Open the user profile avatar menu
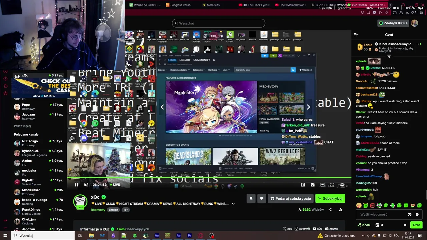Image resolution: width=427 pixels, height=240 pixels. [414, 23]
